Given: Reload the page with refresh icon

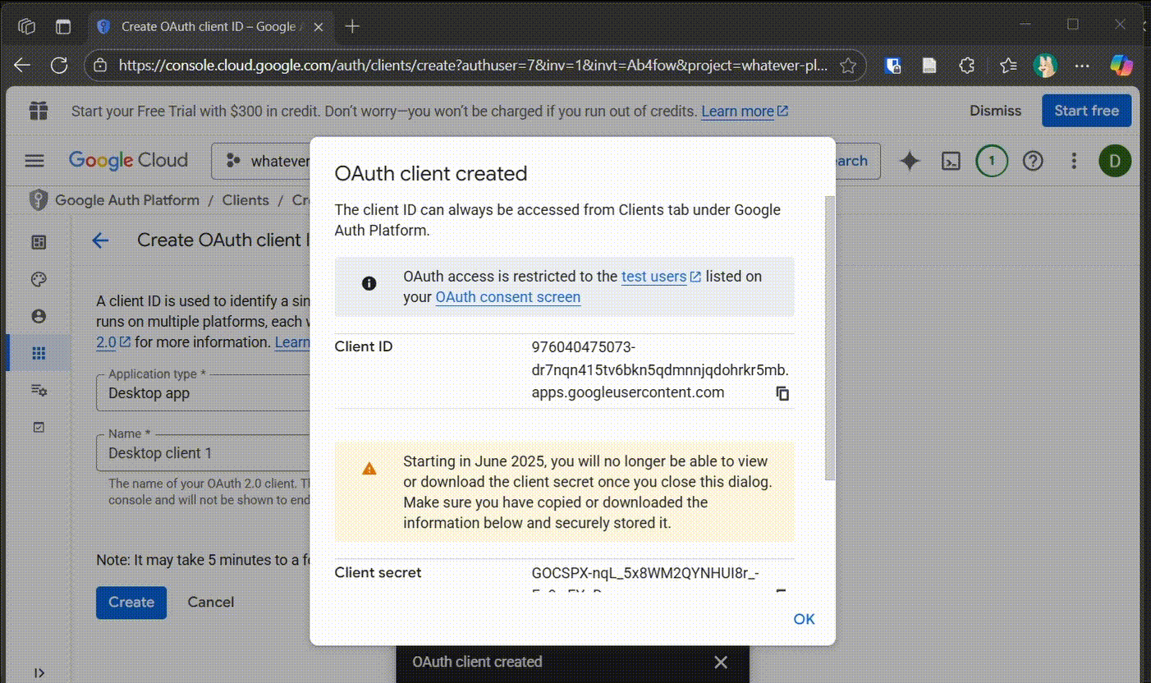Looking at the screenshot, I should (59, 65).
